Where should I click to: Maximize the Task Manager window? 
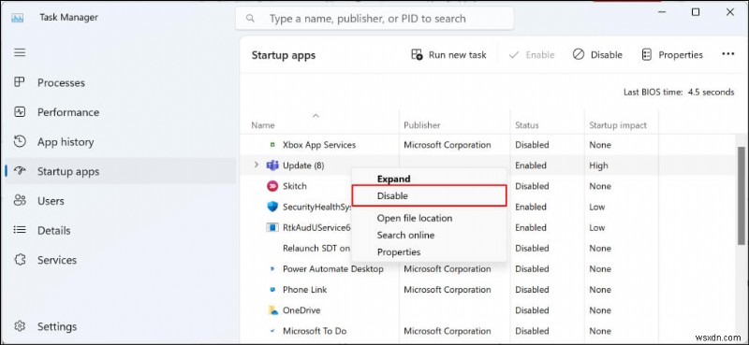click(x=696, y=12)
